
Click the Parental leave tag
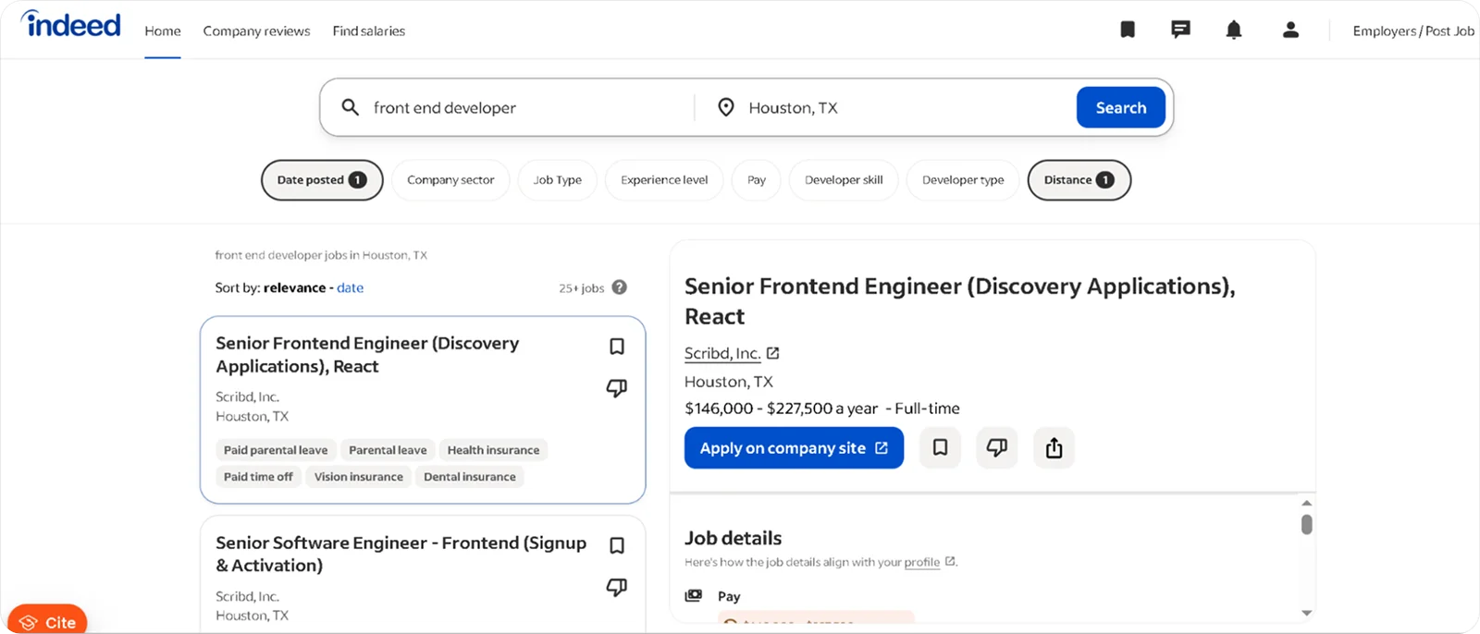pyautogui.click(x=388, y=450)
